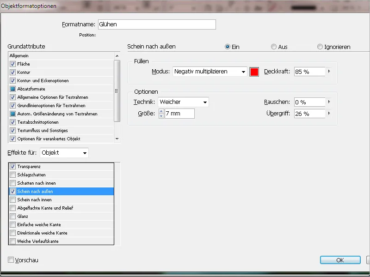The image size is (370, 277).
Task: Toggle Optionen für verankertes Objekt checkbox
Action: [13, 139]
